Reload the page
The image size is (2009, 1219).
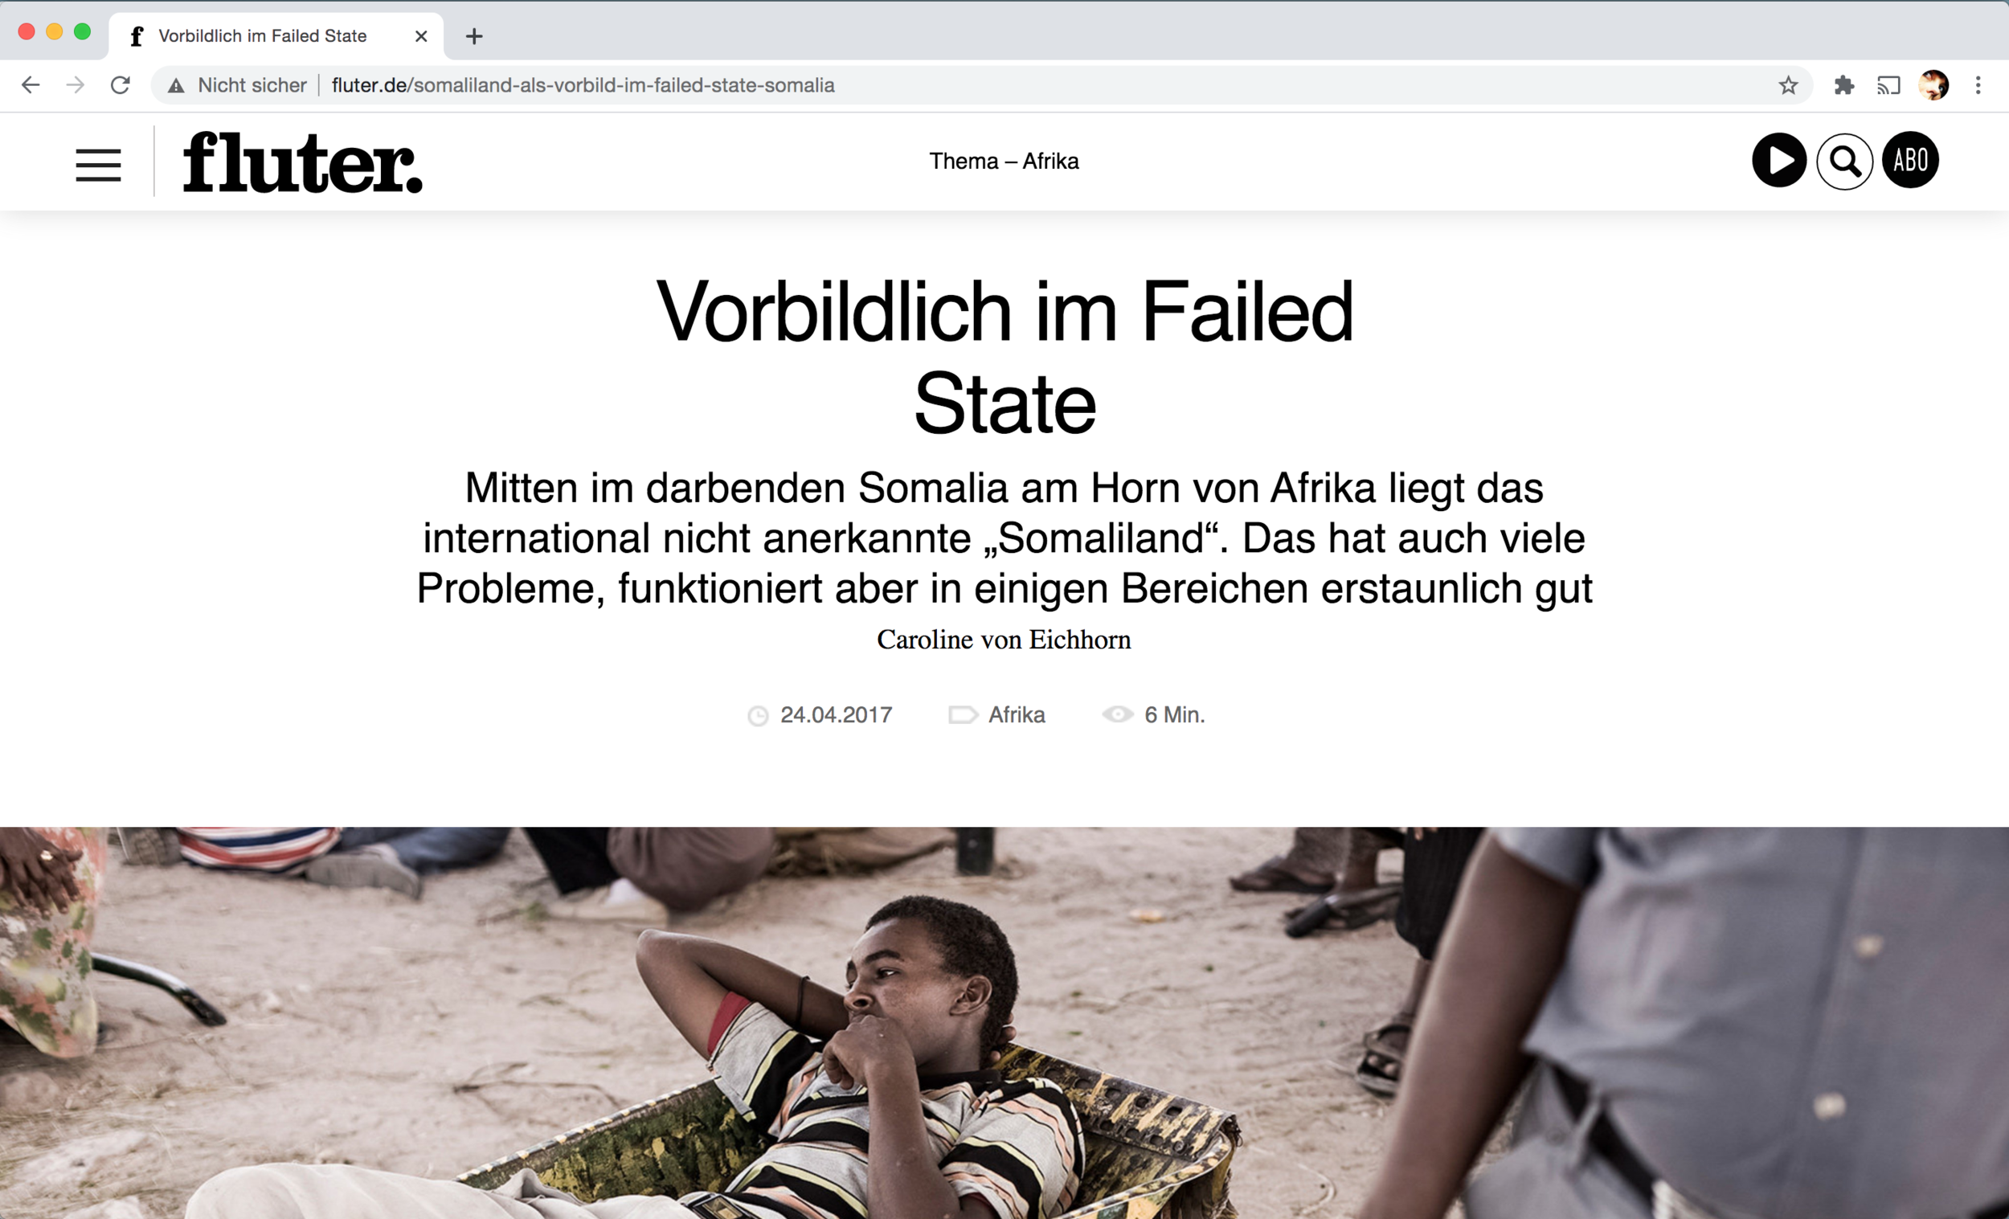coord(120,85)
